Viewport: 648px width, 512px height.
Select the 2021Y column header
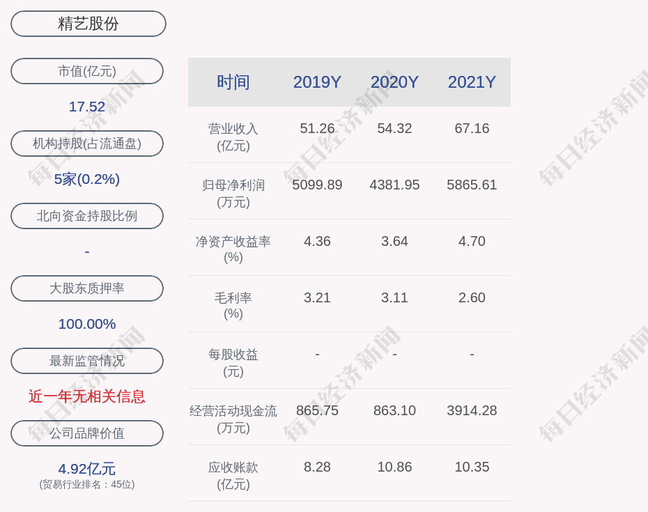(472, 82)
